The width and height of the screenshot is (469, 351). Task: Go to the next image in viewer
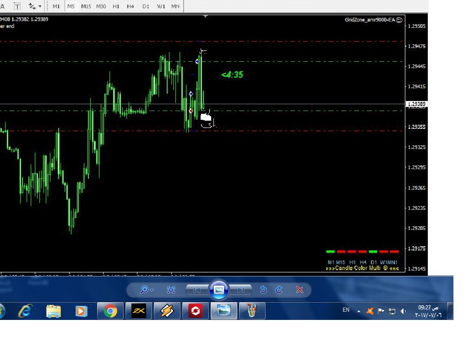(x=241, y=290)
